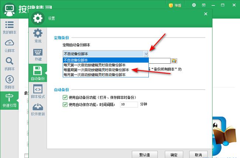Open 软件更新 software update tab
The image size is (240, 158).
(x=38, y=110)
